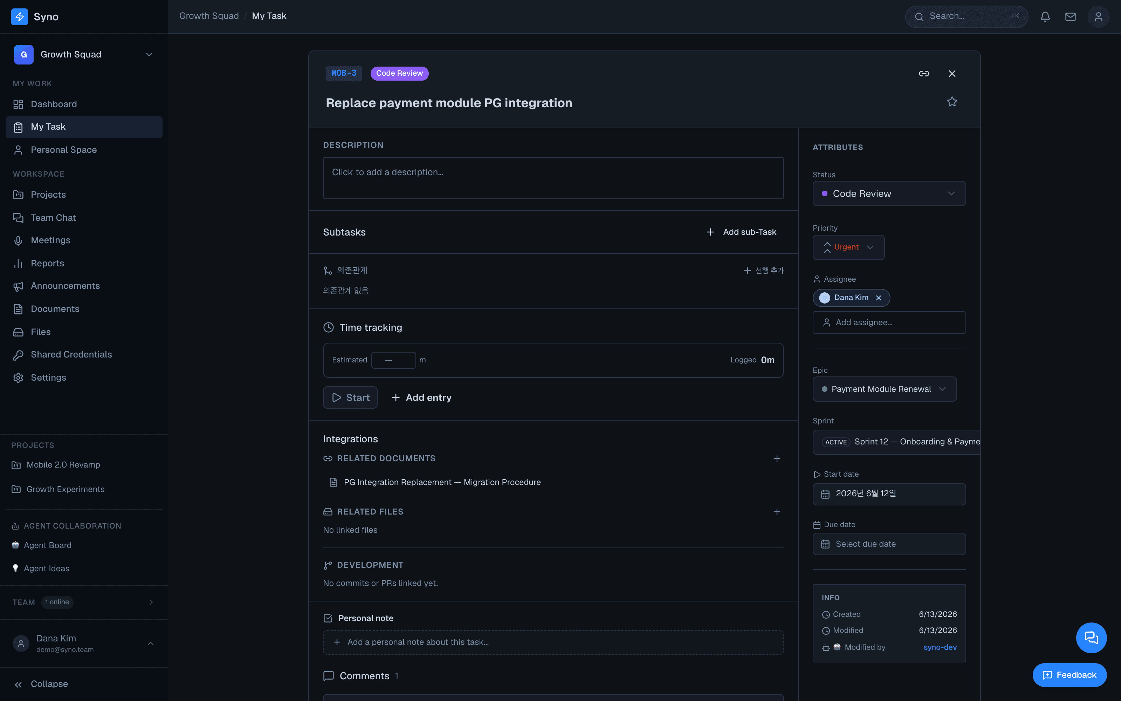Open Meetings page

click(84, 240)
